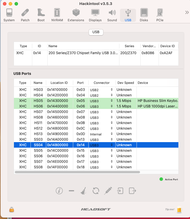The height and width of the screenshot is (219, 190).
Task: Select HP USB 1000dpi Laser device row
Action: (96, 106)
